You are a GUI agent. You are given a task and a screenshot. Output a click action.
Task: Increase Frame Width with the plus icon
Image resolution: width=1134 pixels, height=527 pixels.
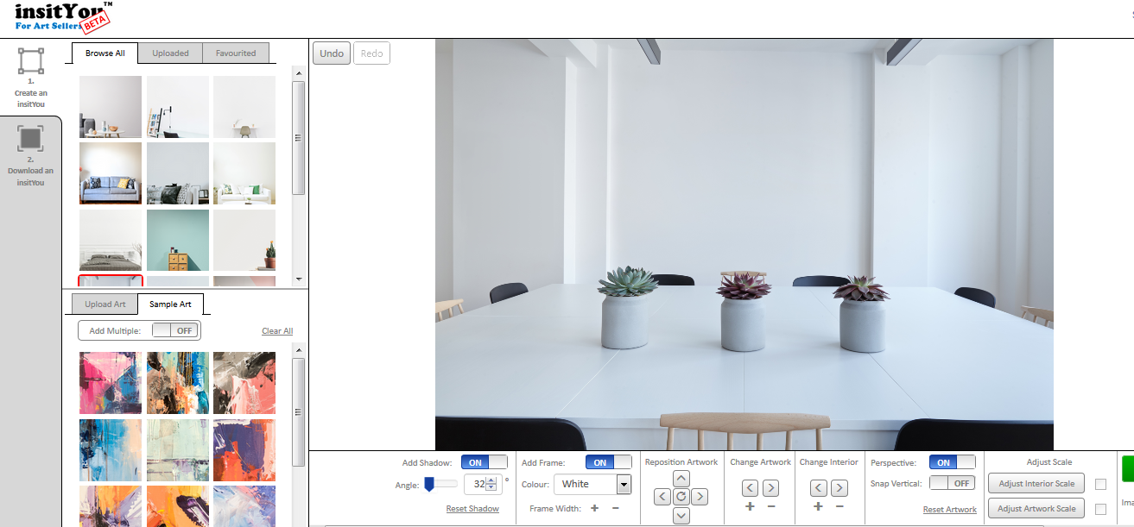point(594,509)
